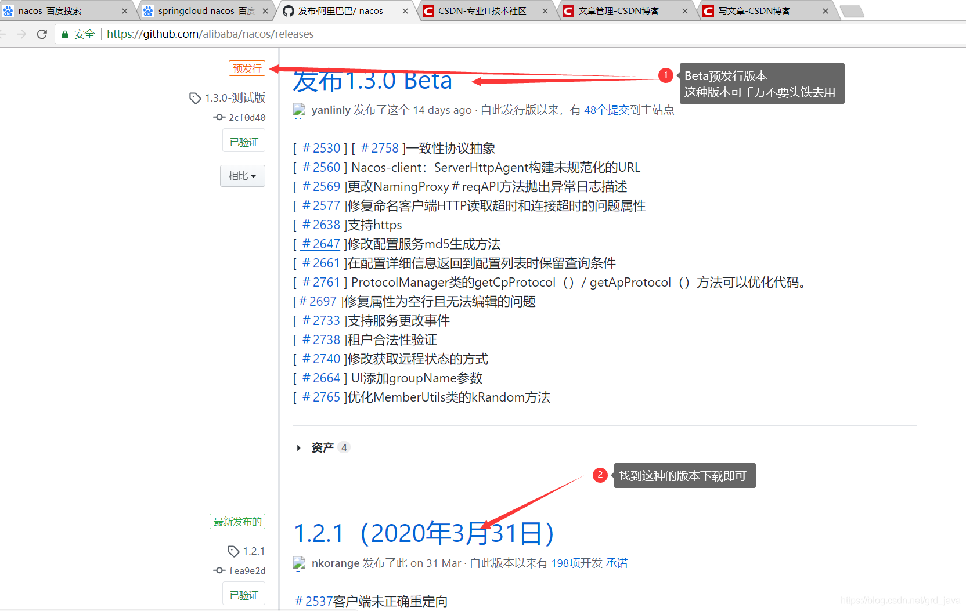The width and height of the screenshot is (966, 611).
Task: Click yanlinly's avatar image
Action: click(x=299, y=110)
